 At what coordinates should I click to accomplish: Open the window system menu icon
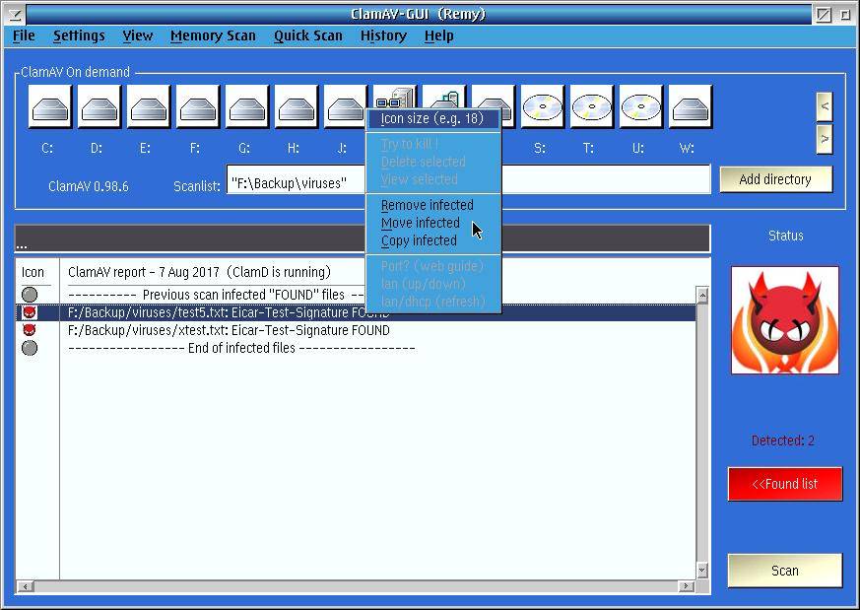pyautogui.click(x=15, y=14)
